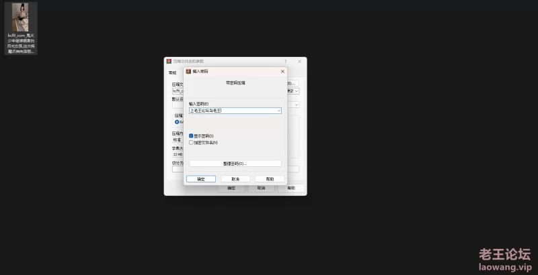Uncheck the 显示密码 checkbox
538x275 pixels.
pos(191,135)
